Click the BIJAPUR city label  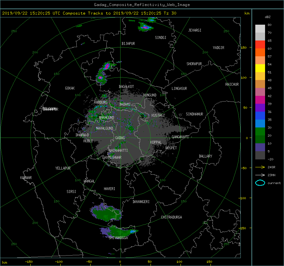(128, 44)
